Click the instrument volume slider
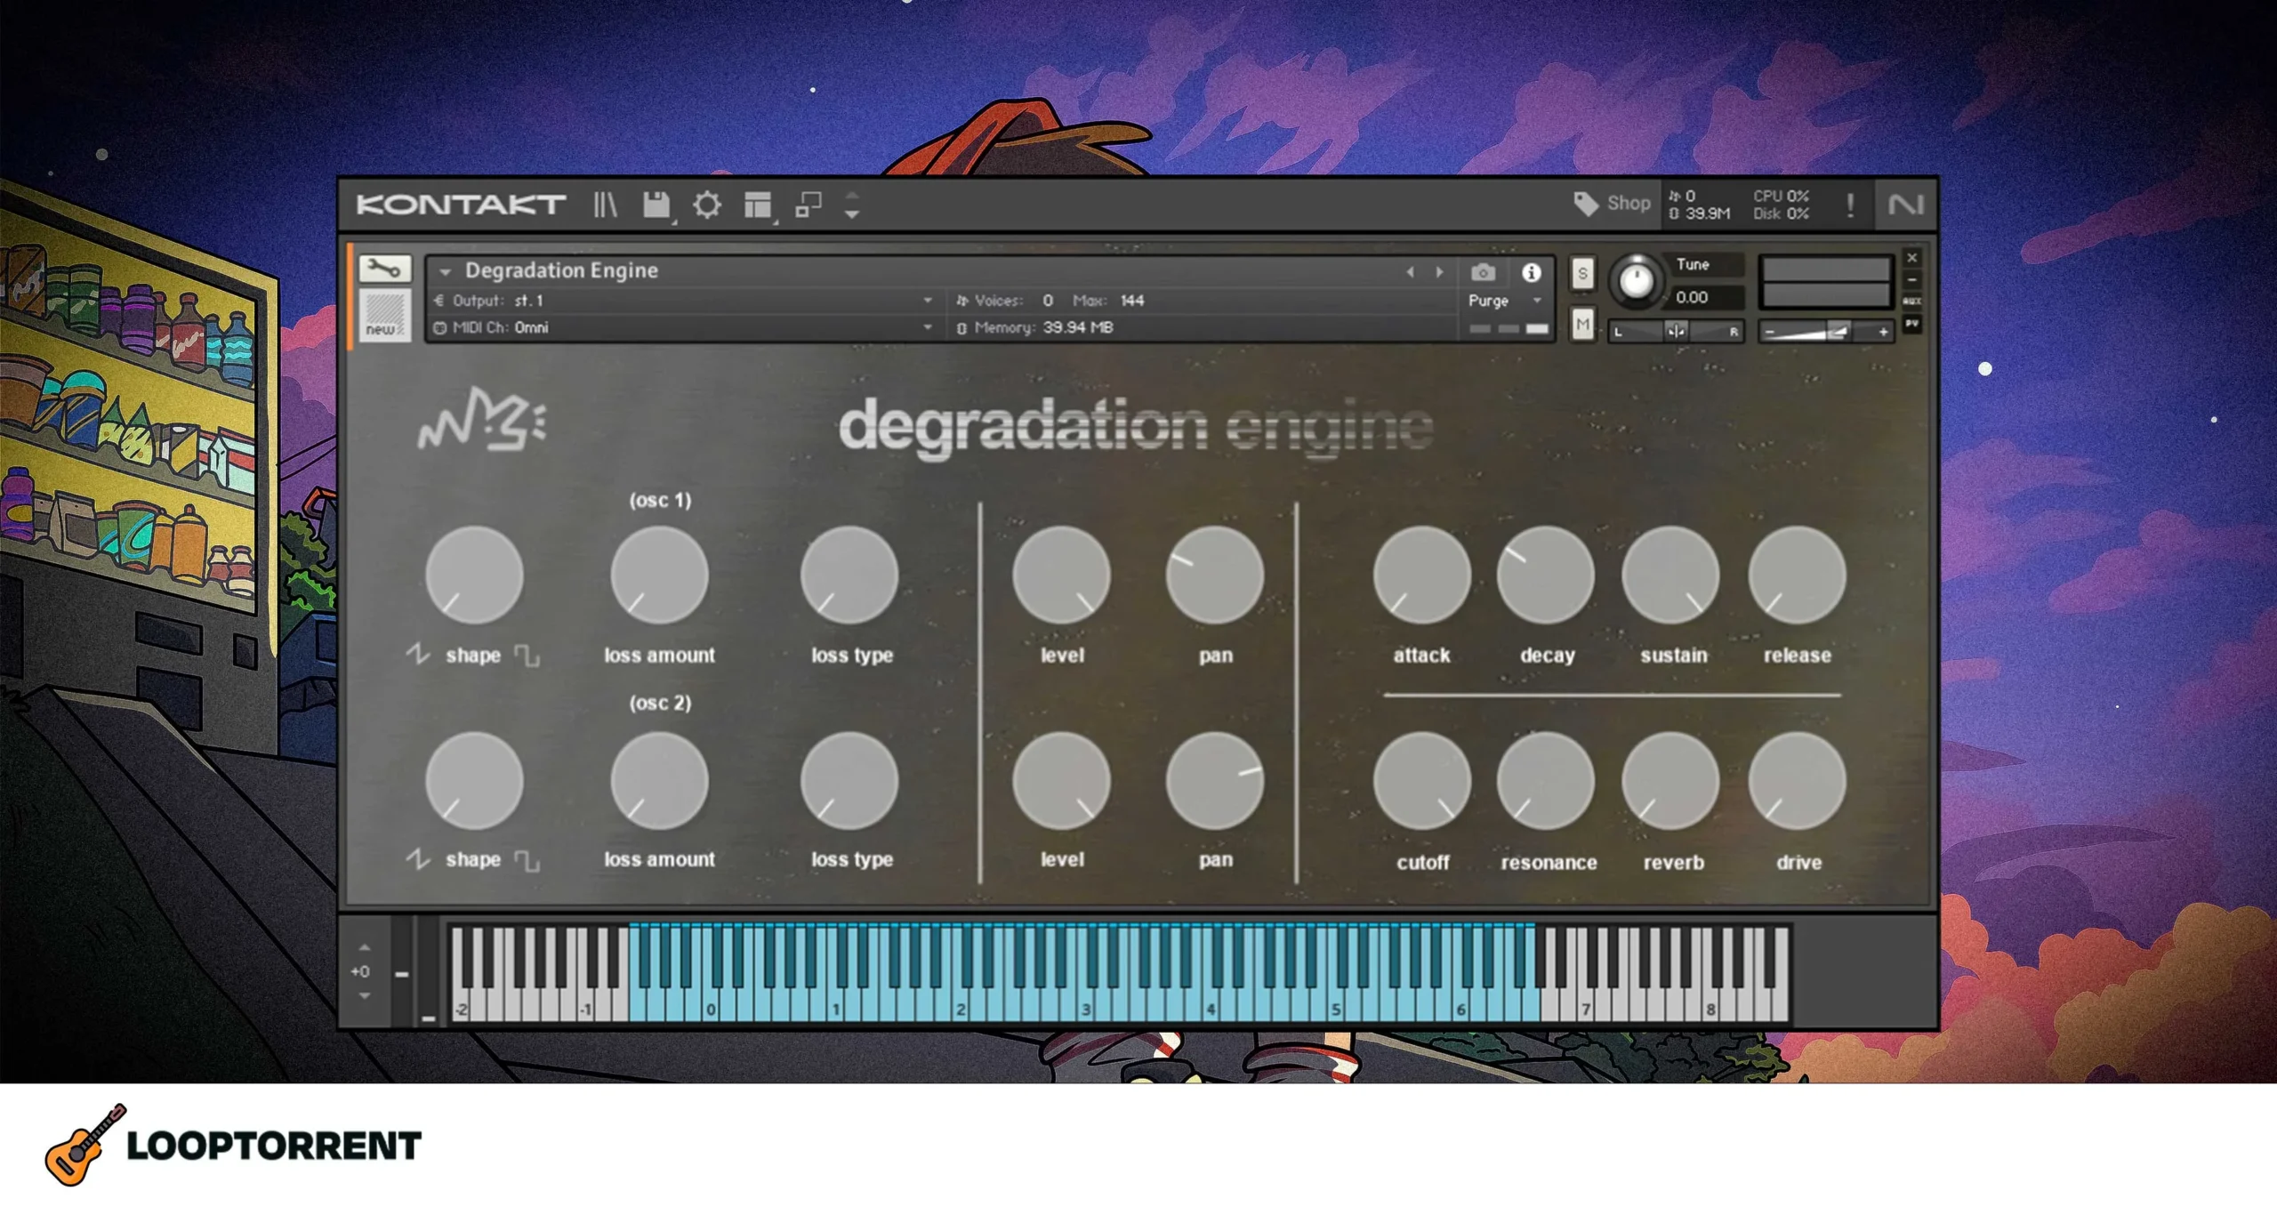 click(x=1825, y=332)
